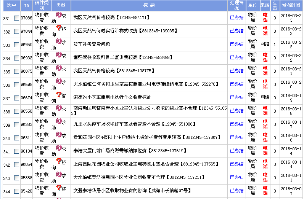The width and height of the screenshot is (304, 199).
Task: Toggle the checkbox for ID 96104
Action: [16, 151]
